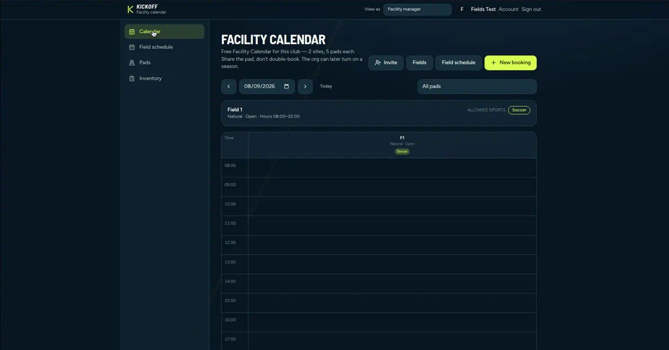
Task: Open the All pads filter dropdown
Action: point(477,86)
